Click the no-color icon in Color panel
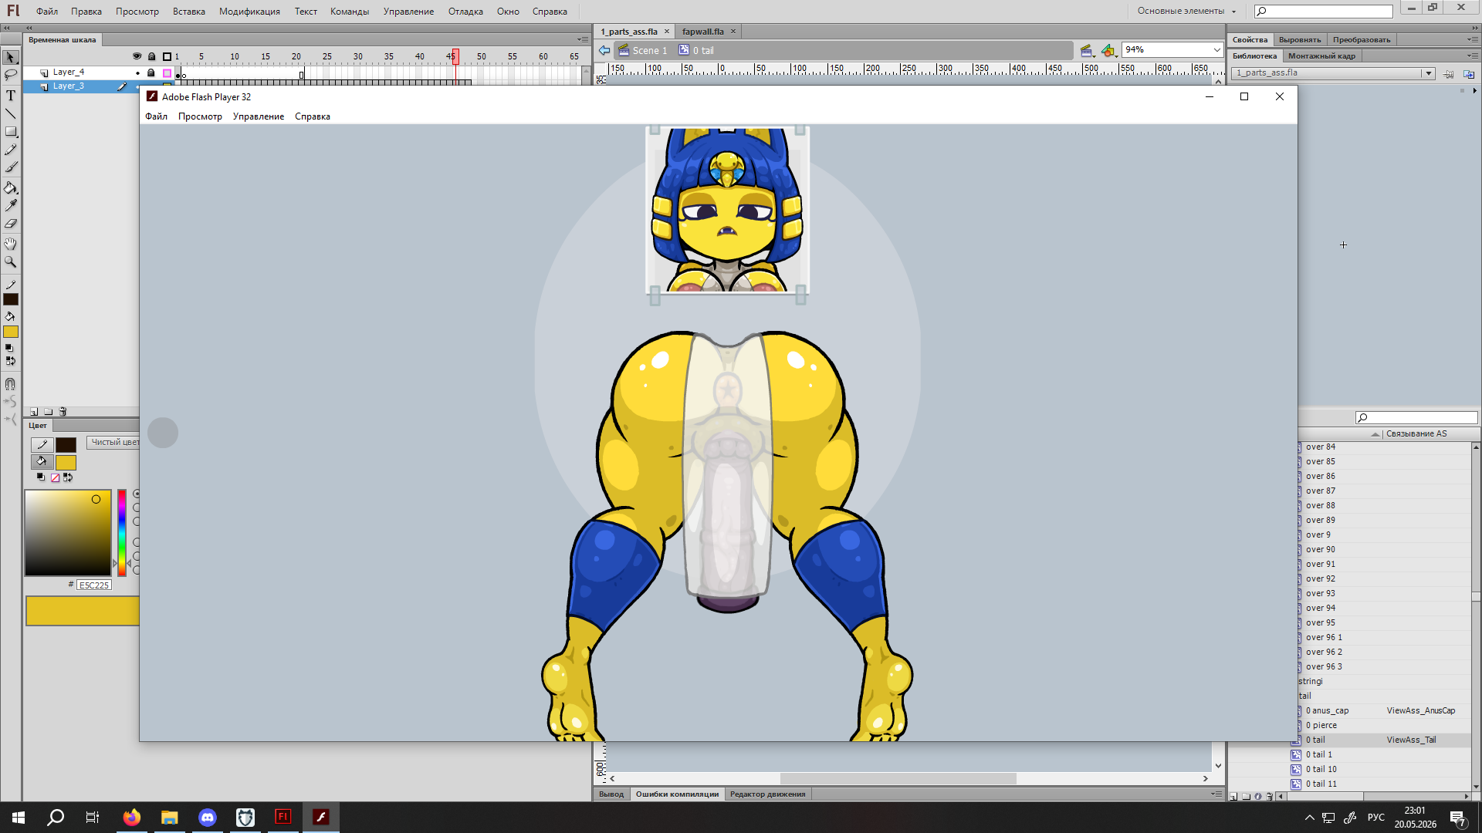The height and width of the screenshot is (833, 1482). 55,478
